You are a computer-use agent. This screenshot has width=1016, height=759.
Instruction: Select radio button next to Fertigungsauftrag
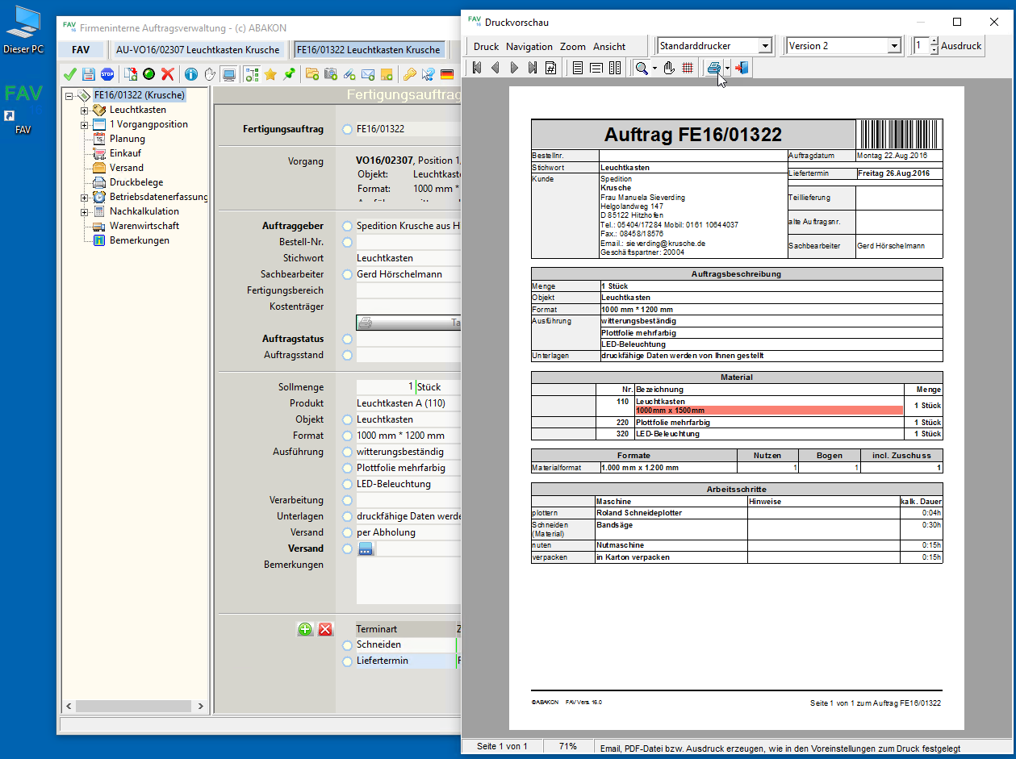[x=347, y=129]
